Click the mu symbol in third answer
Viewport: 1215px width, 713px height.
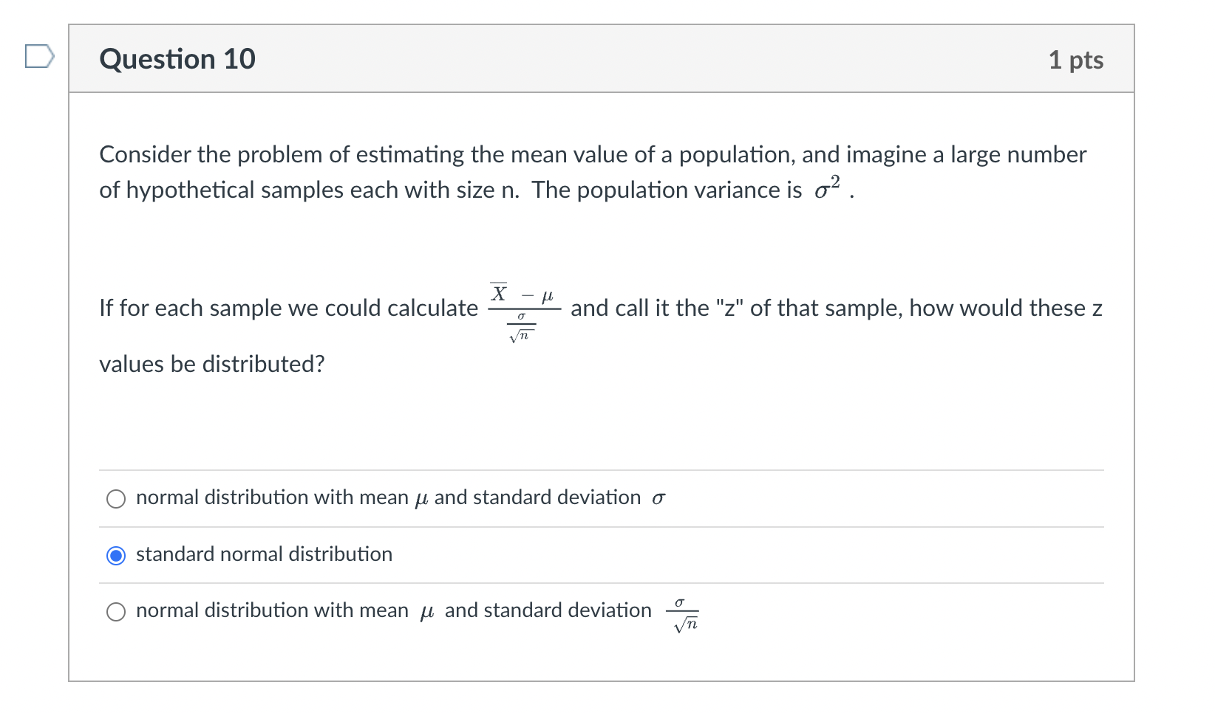426,611
